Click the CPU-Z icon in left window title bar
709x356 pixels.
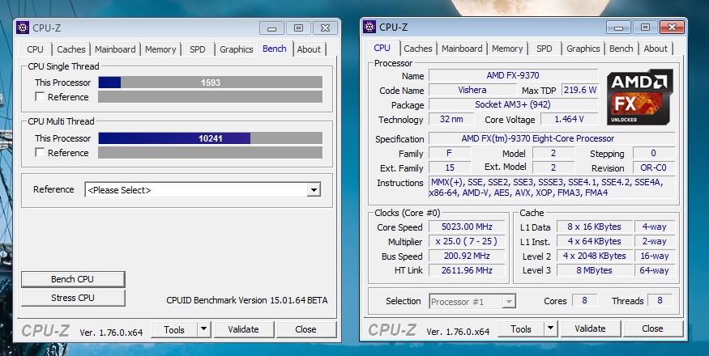23,28
